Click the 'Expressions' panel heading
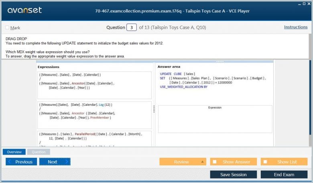This screenshot has height=183, width=313. pos(49,67)
